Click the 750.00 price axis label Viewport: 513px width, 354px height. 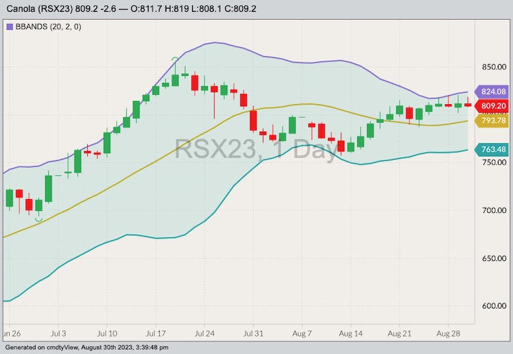pyautogui.click(x=494, y=162)
